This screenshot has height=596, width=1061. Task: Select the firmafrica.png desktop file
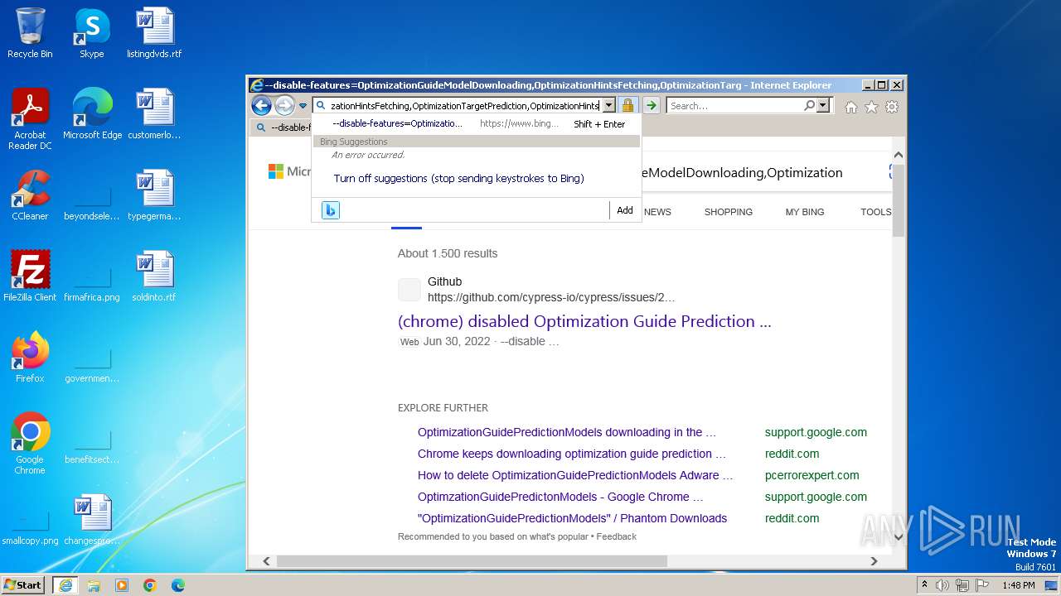91,282
